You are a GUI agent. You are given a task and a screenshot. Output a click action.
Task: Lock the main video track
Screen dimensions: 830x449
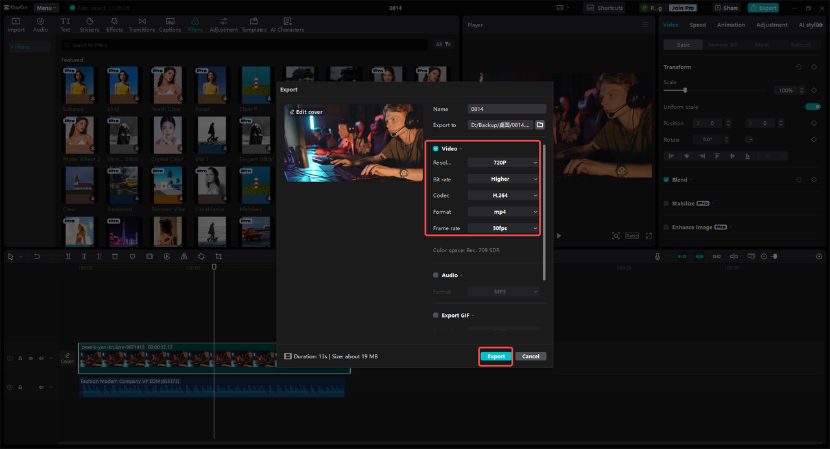coord(20,358)
